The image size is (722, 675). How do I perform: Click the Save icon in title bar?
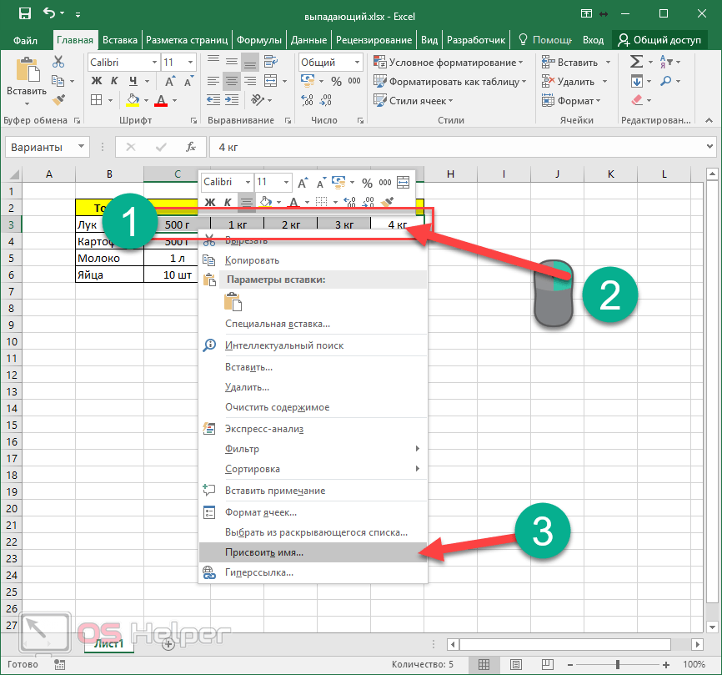(24, 13)
